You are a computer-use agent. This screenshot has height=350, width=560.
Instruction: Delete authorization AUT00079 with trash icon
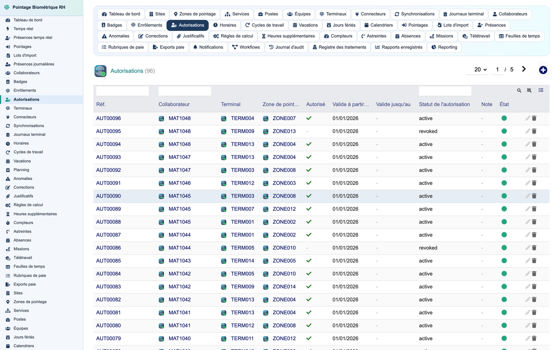(534, 338)
